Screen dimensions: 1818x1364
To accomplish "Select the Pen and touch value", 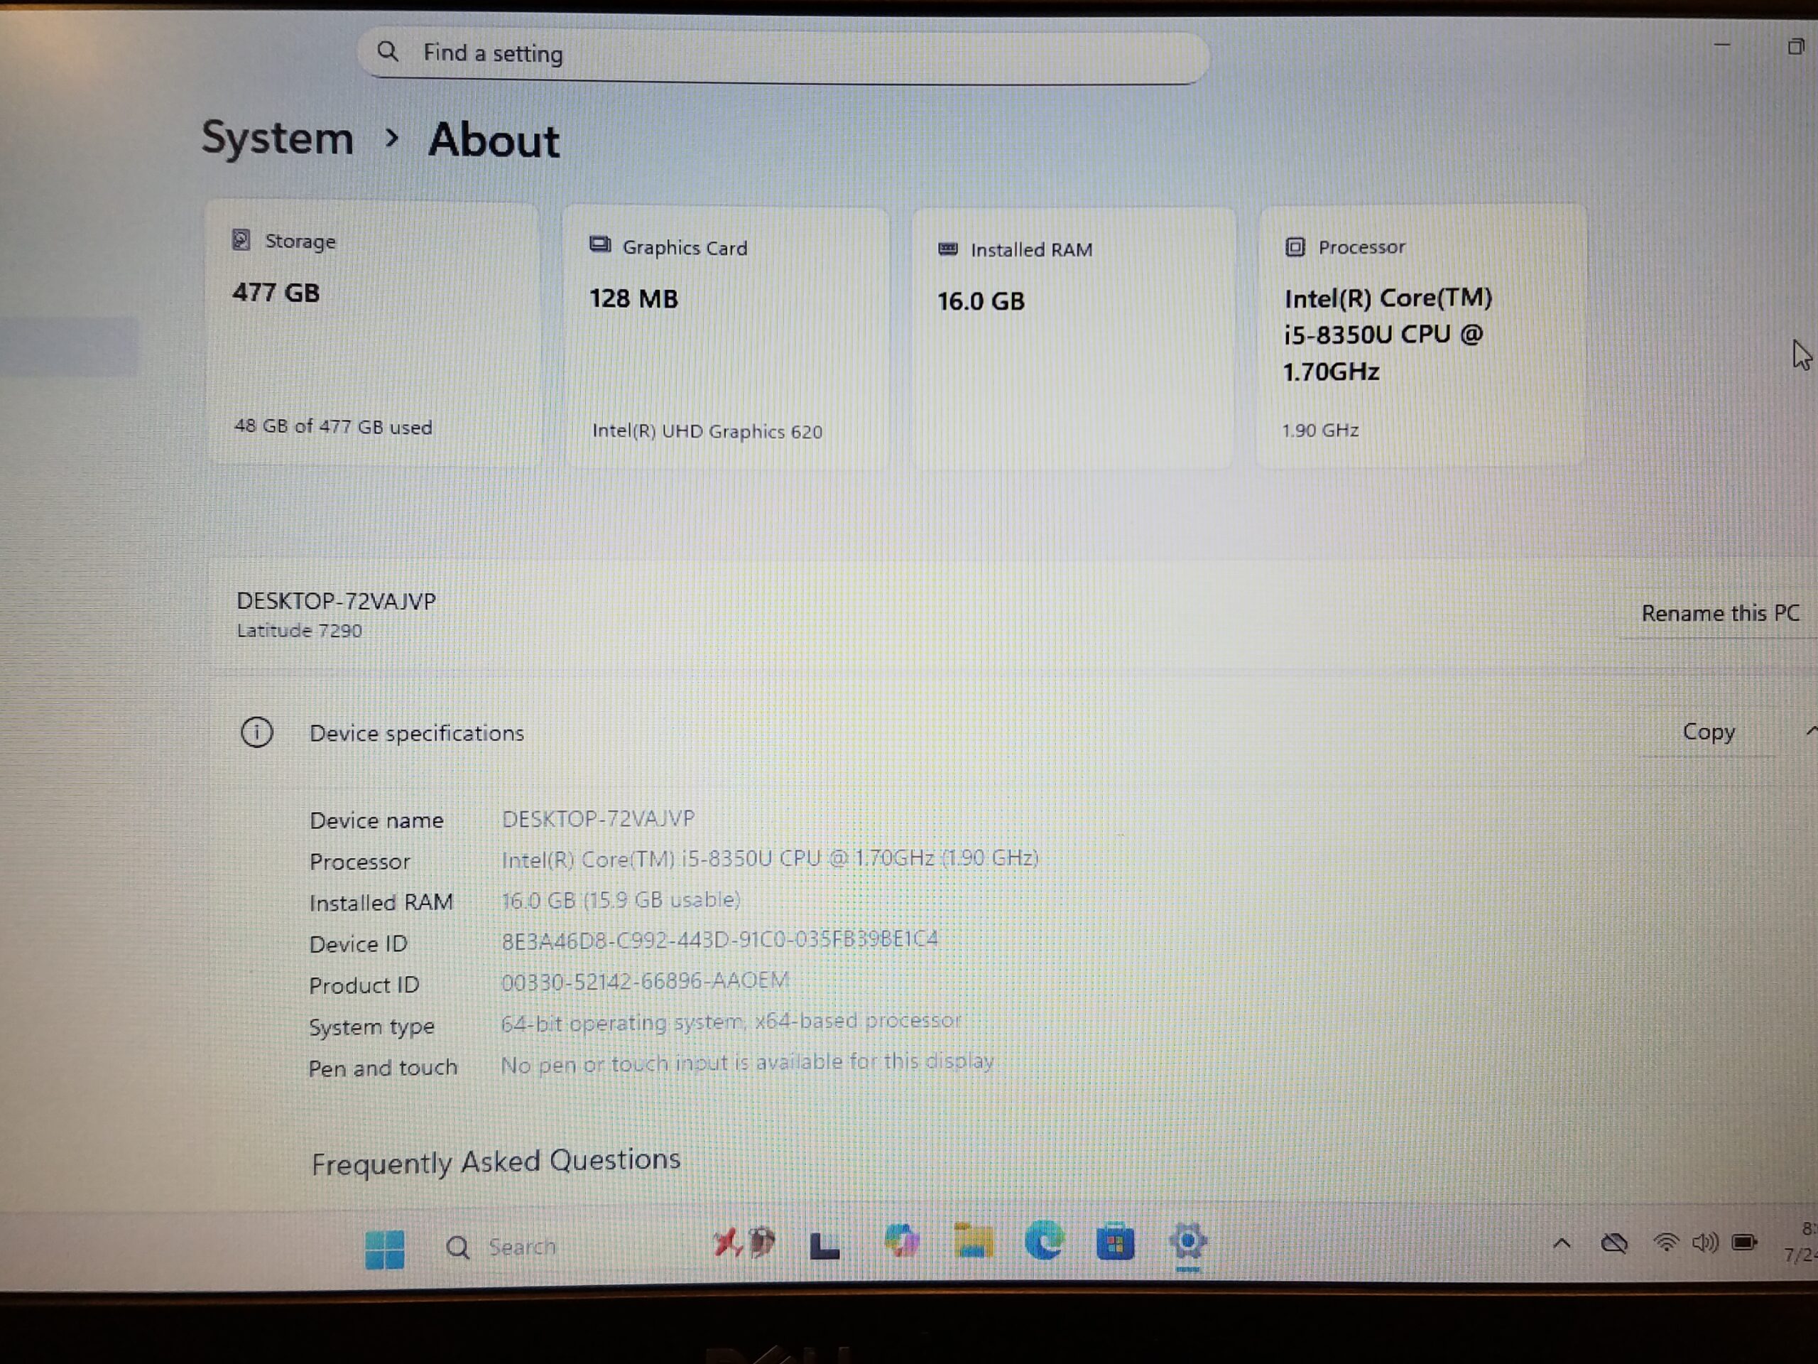I will click(747, 1063).
